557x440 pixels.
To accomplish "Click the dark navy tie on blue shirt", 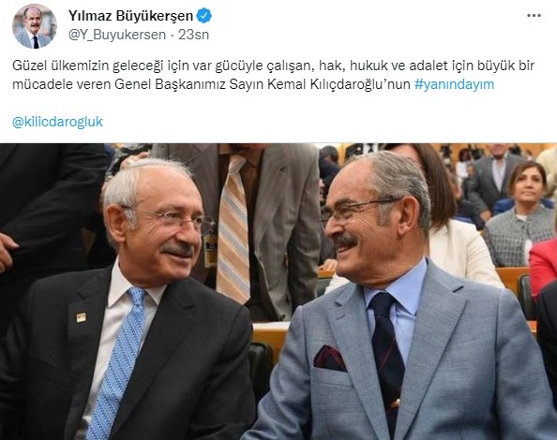I will click(388, 359).
